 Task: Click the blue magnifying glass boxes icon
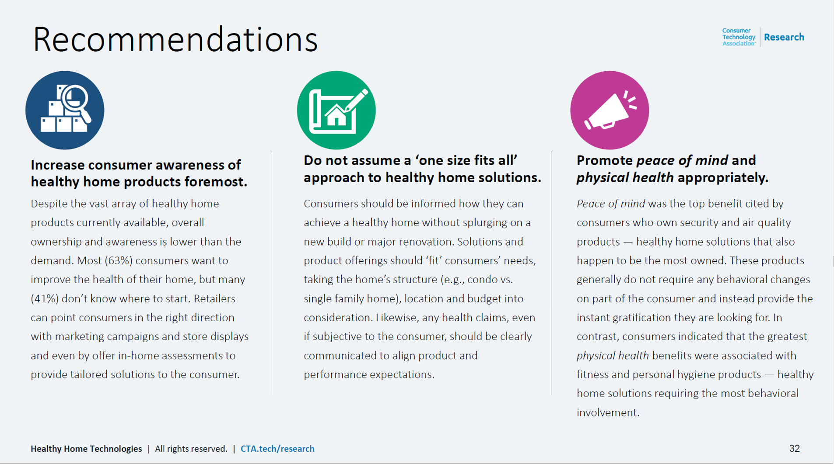click(65, 111)
